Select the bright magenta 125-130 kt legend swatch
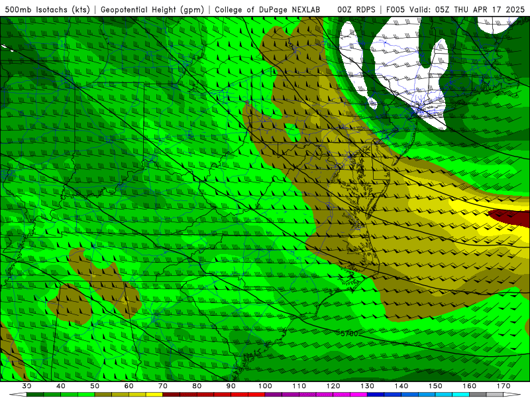This screenshot has height=398, width=530. [358, 394]
